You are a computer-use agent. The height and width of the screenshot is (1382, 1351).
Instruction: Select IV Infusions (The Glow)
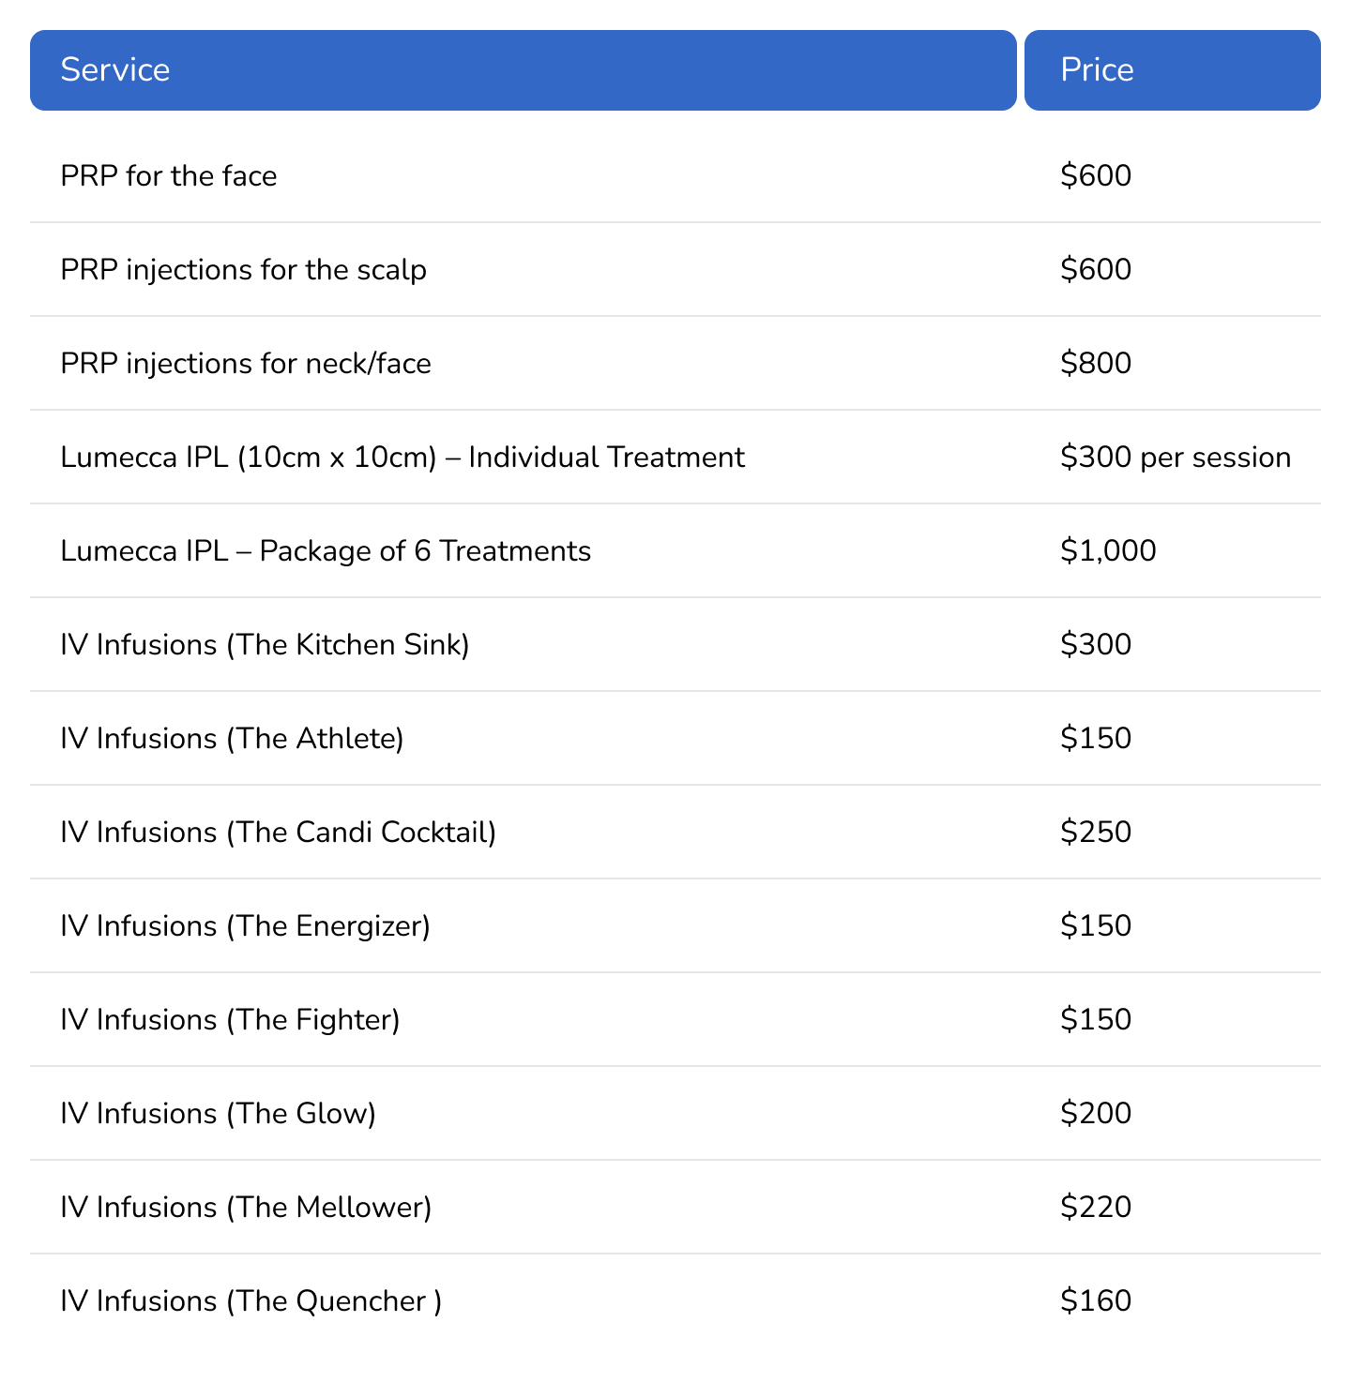675,1114
